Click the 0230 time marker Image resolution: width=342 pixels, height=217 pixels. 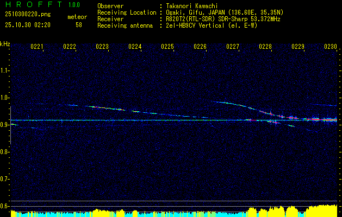331,47
